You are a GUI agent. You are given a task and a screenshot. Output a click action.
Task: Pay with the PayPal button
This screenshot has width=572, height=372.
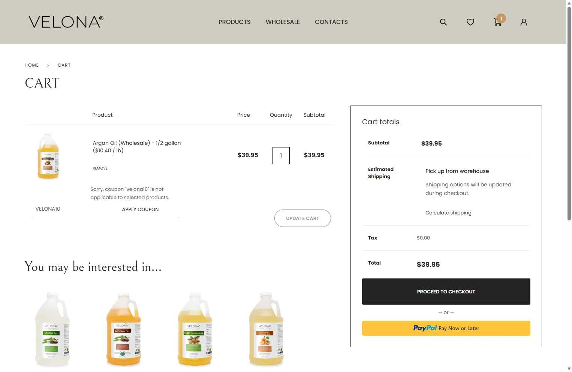446,328
